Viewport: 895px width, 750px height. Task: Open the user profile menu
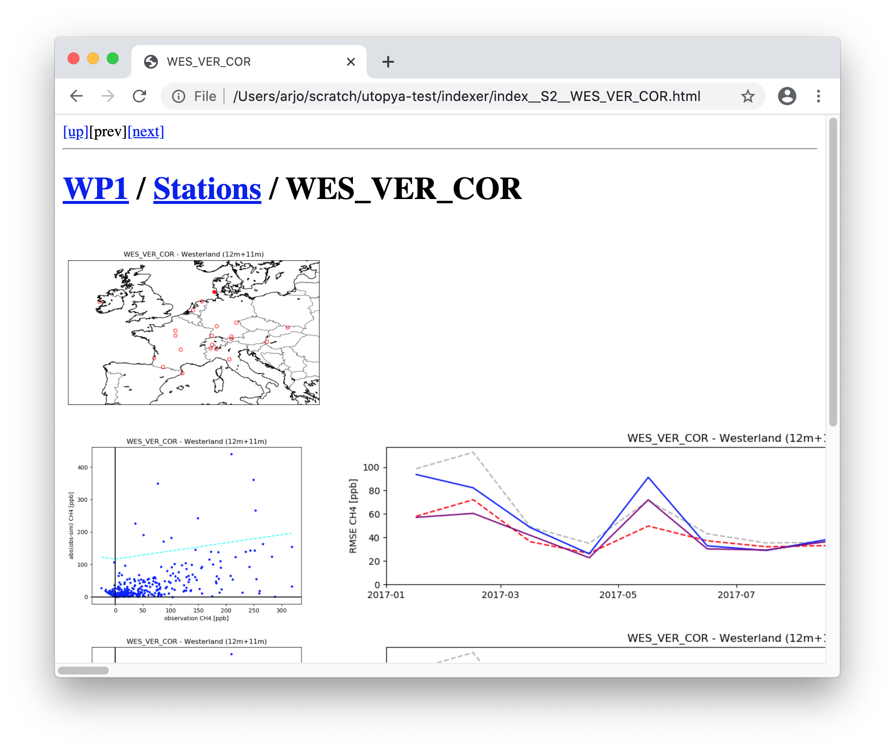787,96
